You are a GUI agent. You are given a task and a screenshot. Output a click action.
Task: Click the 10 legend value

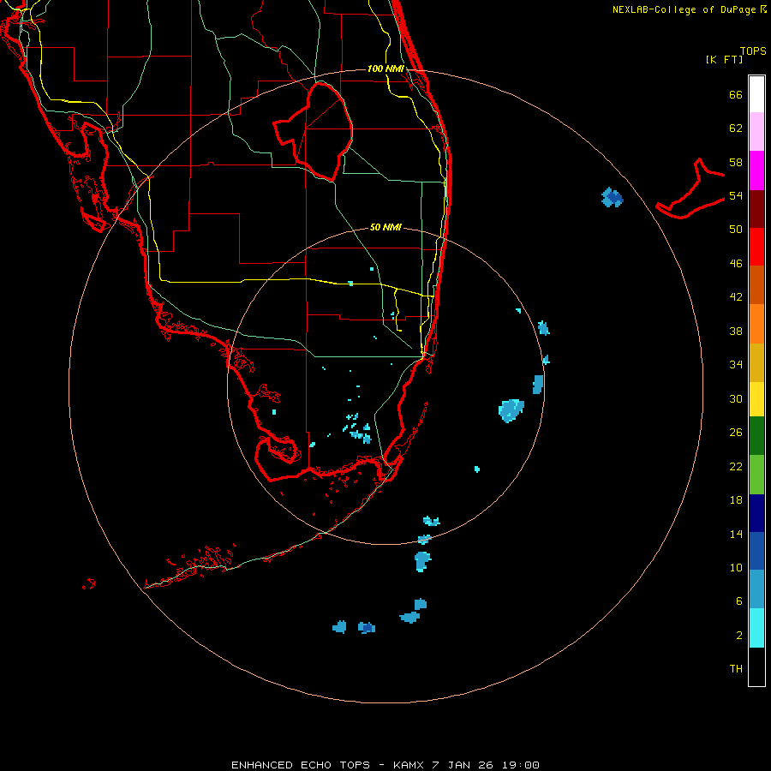tap(736, 568)
